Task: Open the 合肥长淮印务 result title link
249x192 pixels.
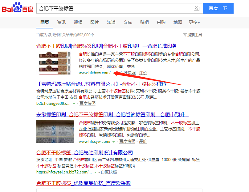Action: click(x=107, y=46)
